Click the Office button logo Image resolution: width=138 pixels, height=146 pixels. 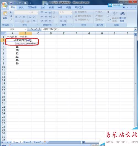[x=4, y=5]
